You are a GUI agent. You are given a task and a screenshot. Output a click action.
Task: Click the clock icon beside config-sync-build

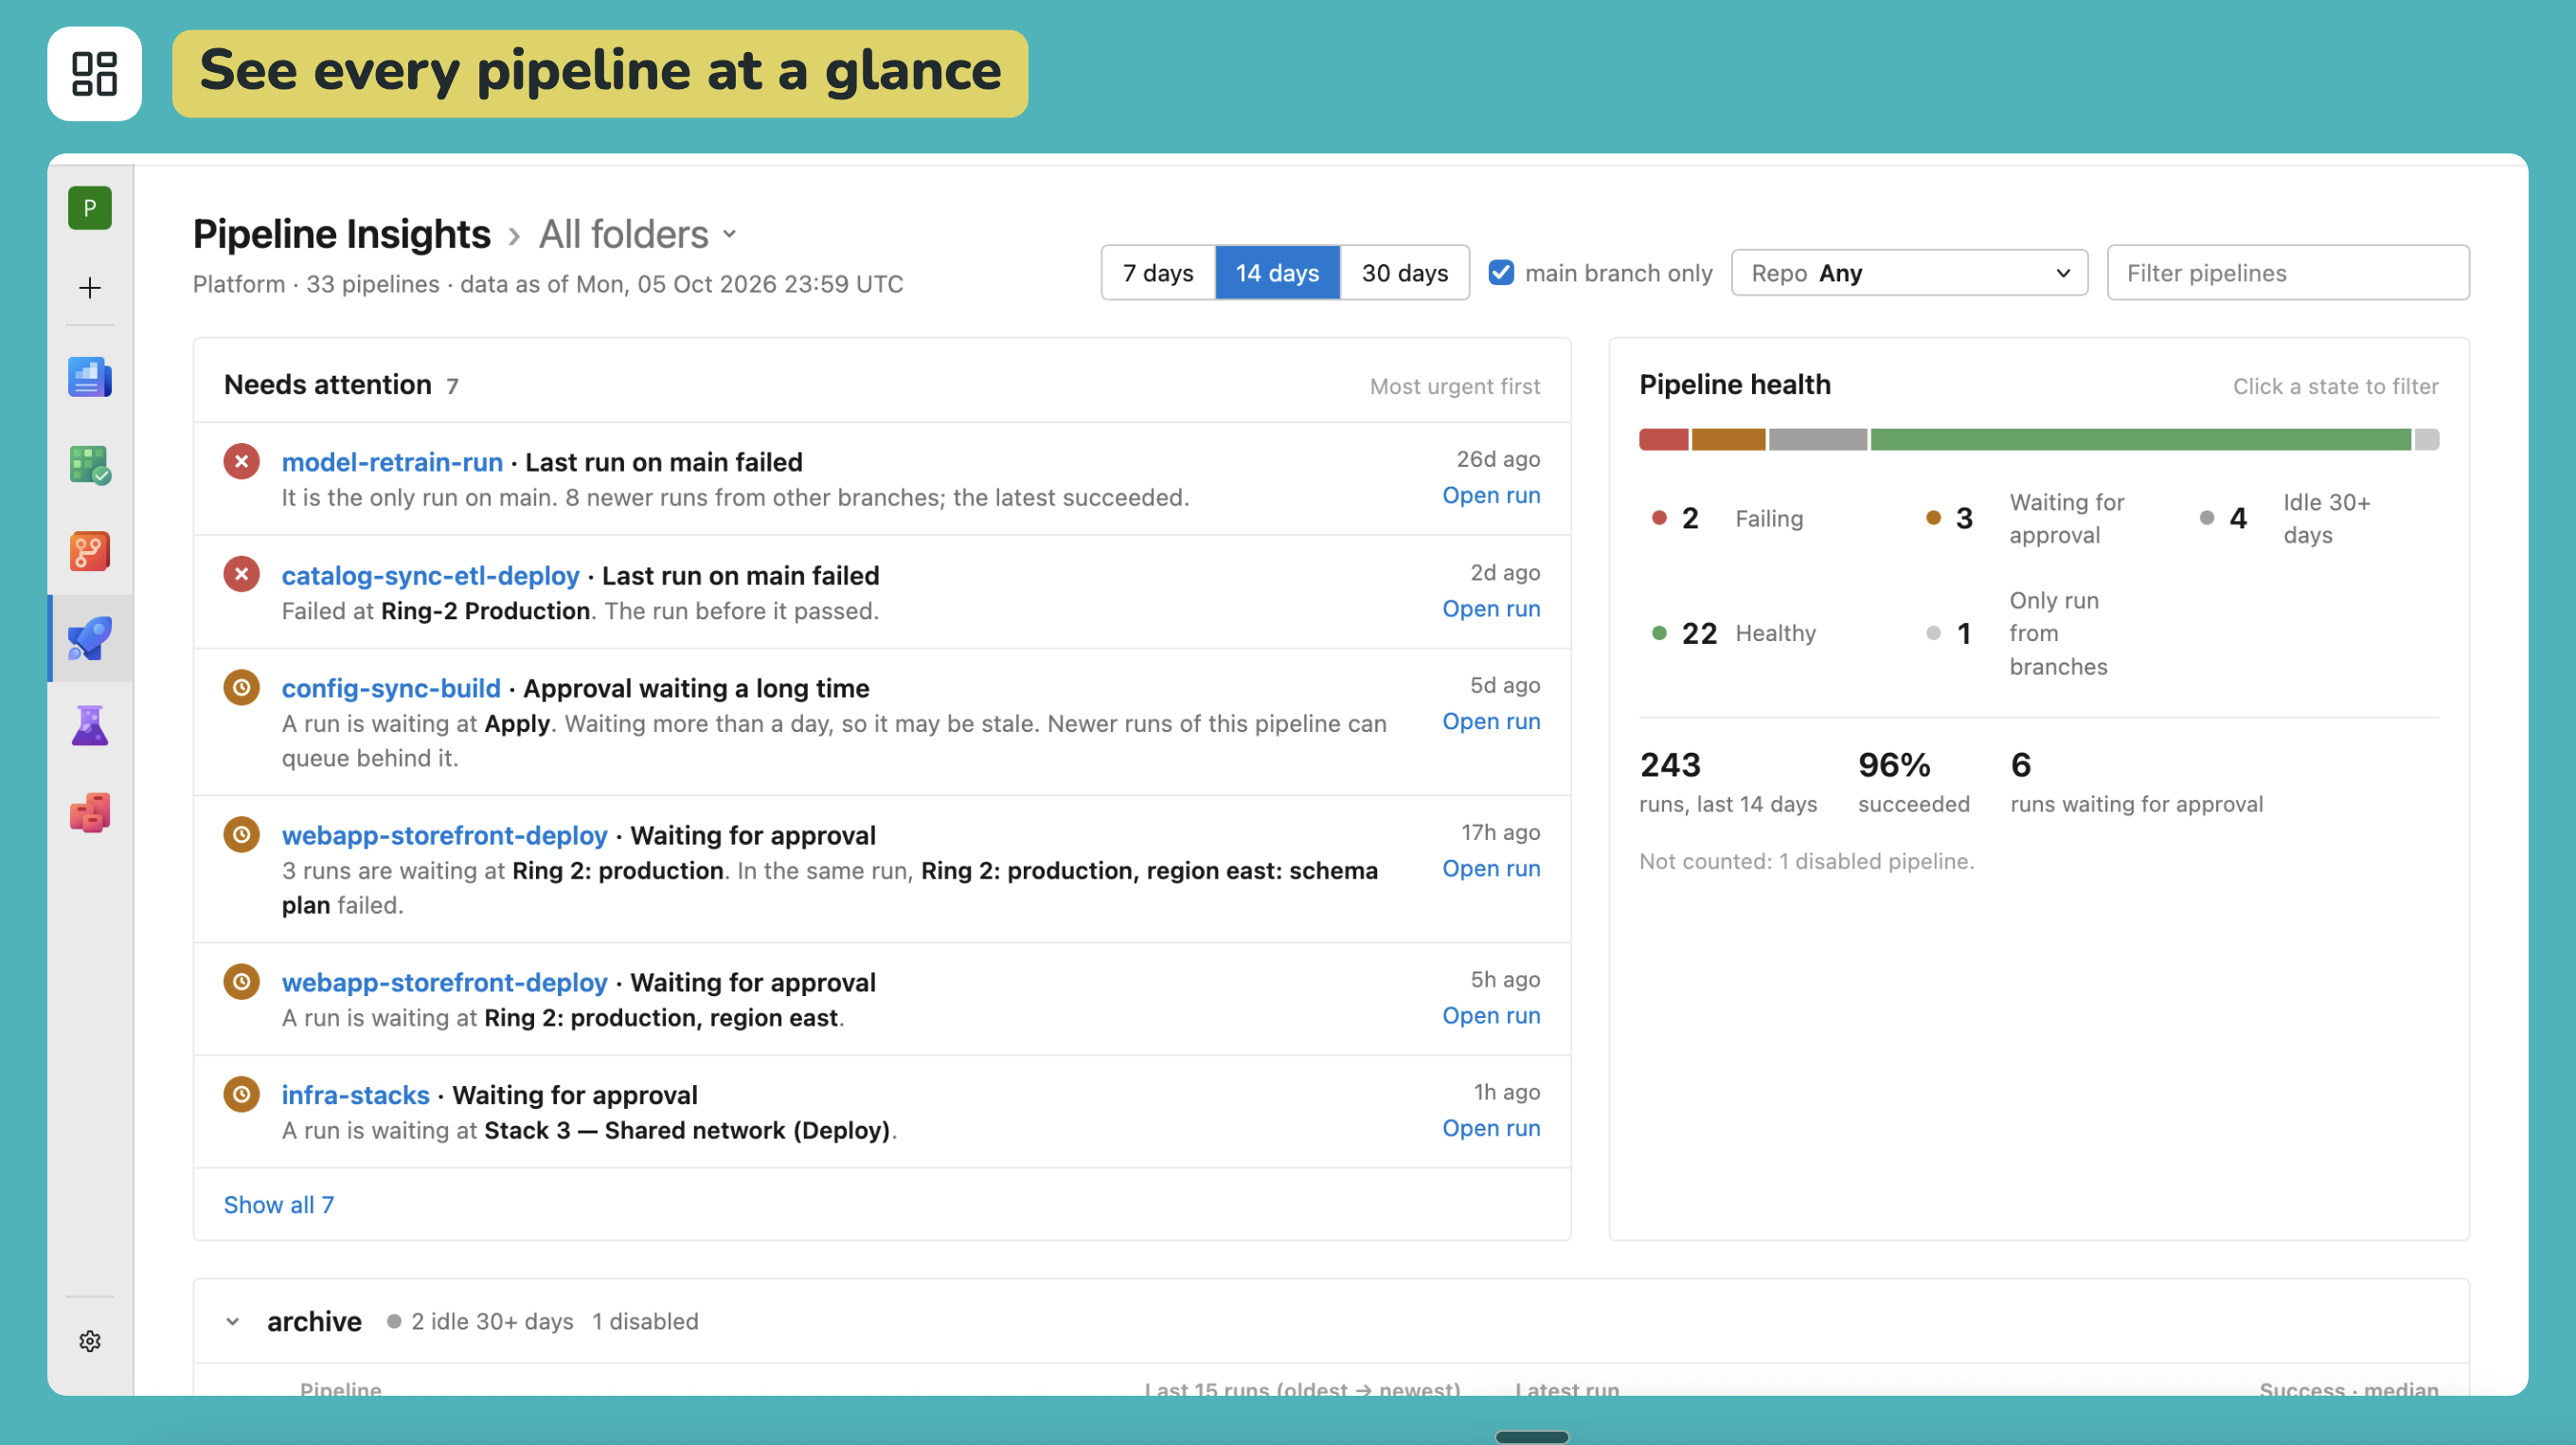tap(241, 687)
